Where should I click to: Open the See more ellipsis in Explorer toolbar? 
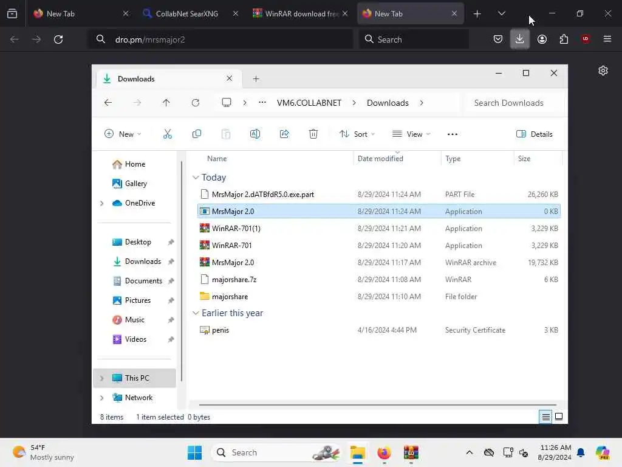[x=452, y=134]
